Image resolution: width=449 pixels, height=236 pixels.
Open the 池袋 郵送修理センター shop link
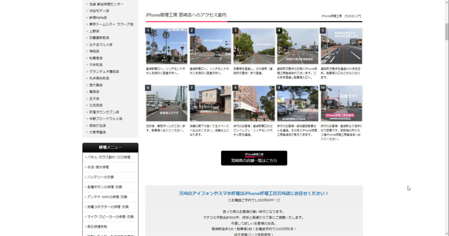106,4
